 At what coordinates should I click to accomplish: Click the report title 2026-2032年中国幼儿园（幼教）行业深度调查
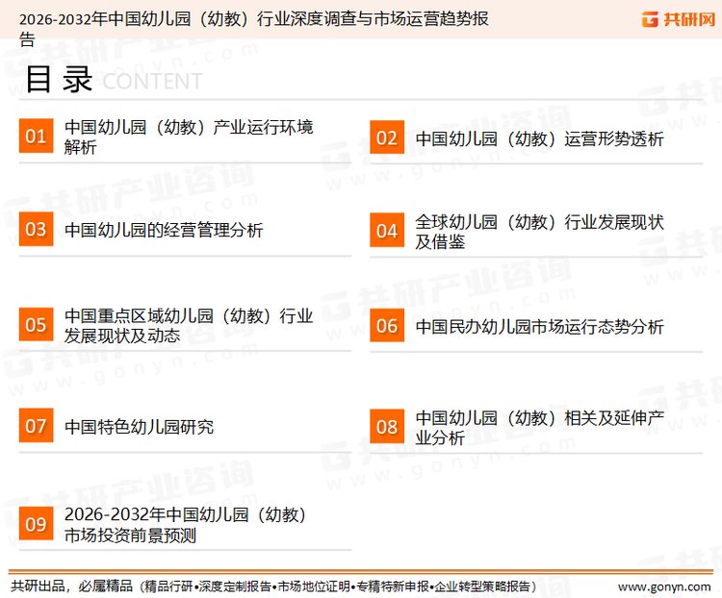pos(254,29)
